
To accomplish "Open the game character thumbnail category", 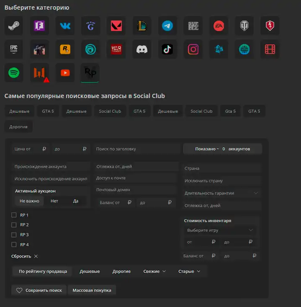I will tap(39, 49).
